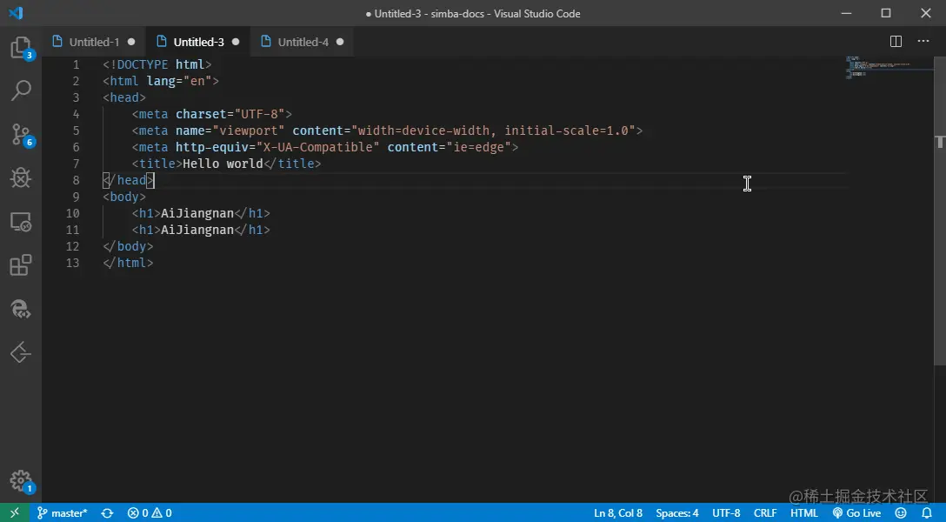
Task: Click line number 13 in gutter
Action: point(72,263)
